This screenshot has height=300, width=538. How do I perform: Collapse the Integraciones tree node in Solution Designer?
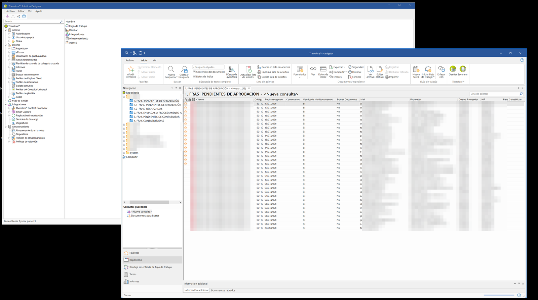click(6, 104)
